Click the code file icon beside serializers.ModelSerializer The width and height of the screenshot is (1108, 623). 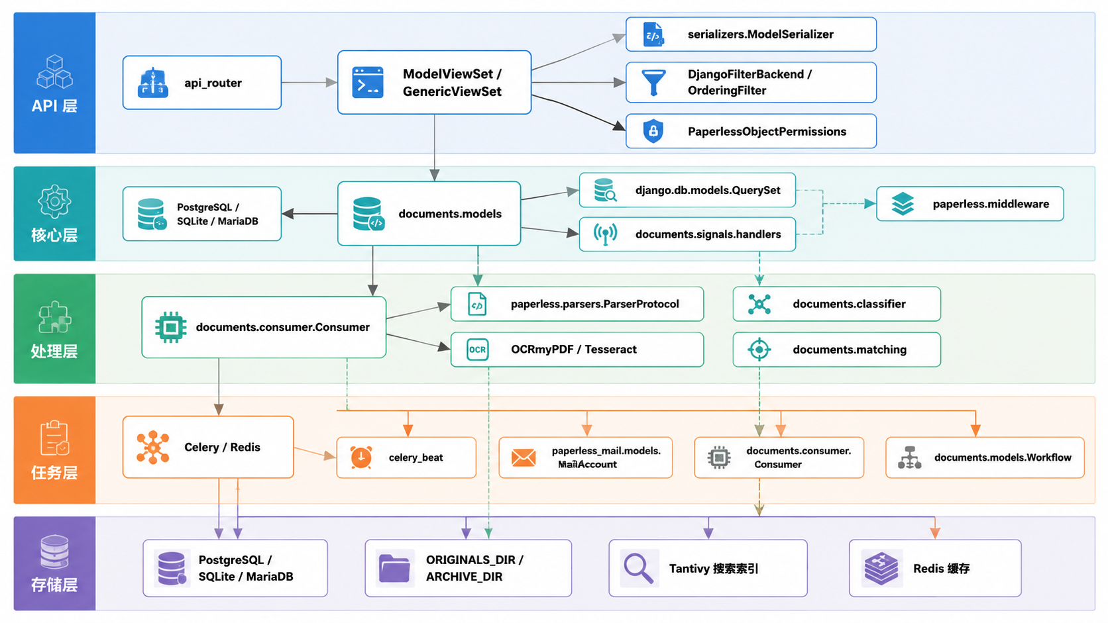653,34
